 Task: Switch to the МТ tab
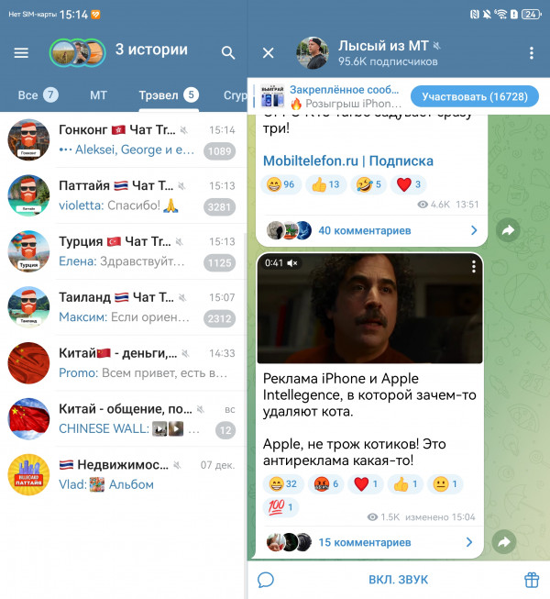[x=98, y=95]
